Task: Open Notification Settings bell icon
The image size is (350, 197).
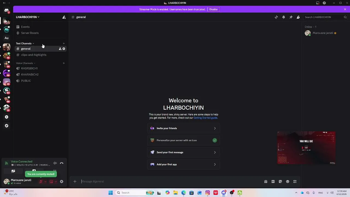Action: 284,17
